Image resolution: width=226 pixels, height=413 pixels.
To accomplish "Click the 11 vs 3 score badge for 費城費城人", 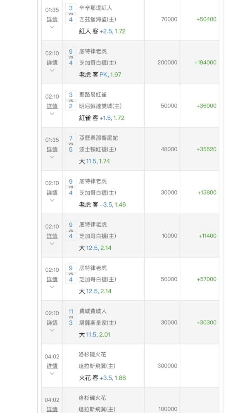I will click(x=71, y=317).
